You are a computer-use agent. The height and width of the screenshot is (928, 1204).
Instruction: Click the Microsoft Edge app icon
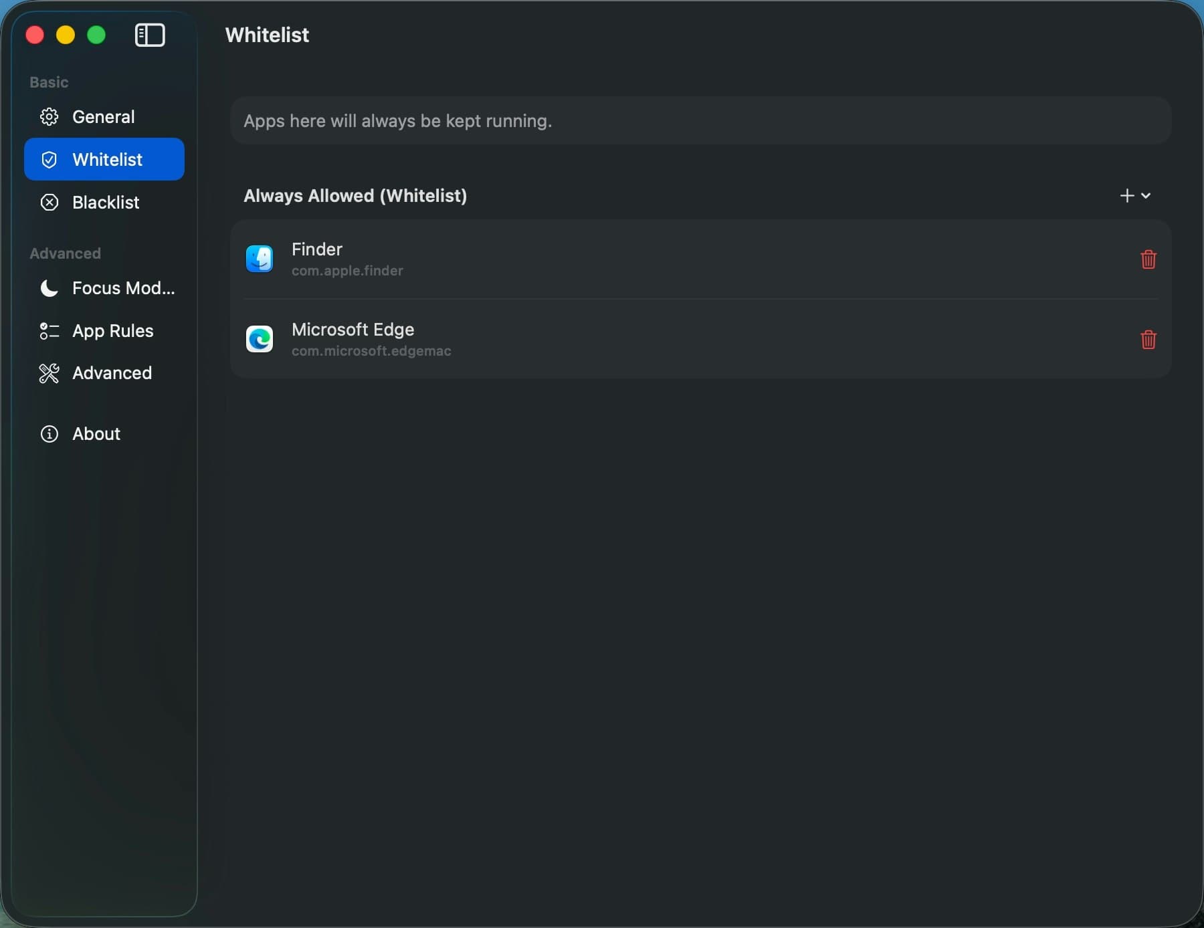coord(260,339)
